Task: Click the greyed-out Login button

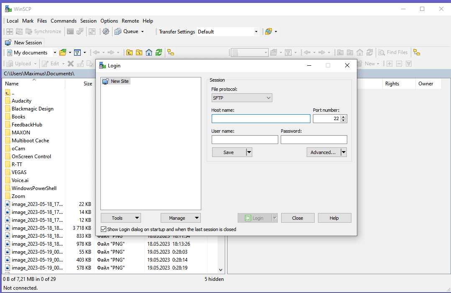Action: 254,218
